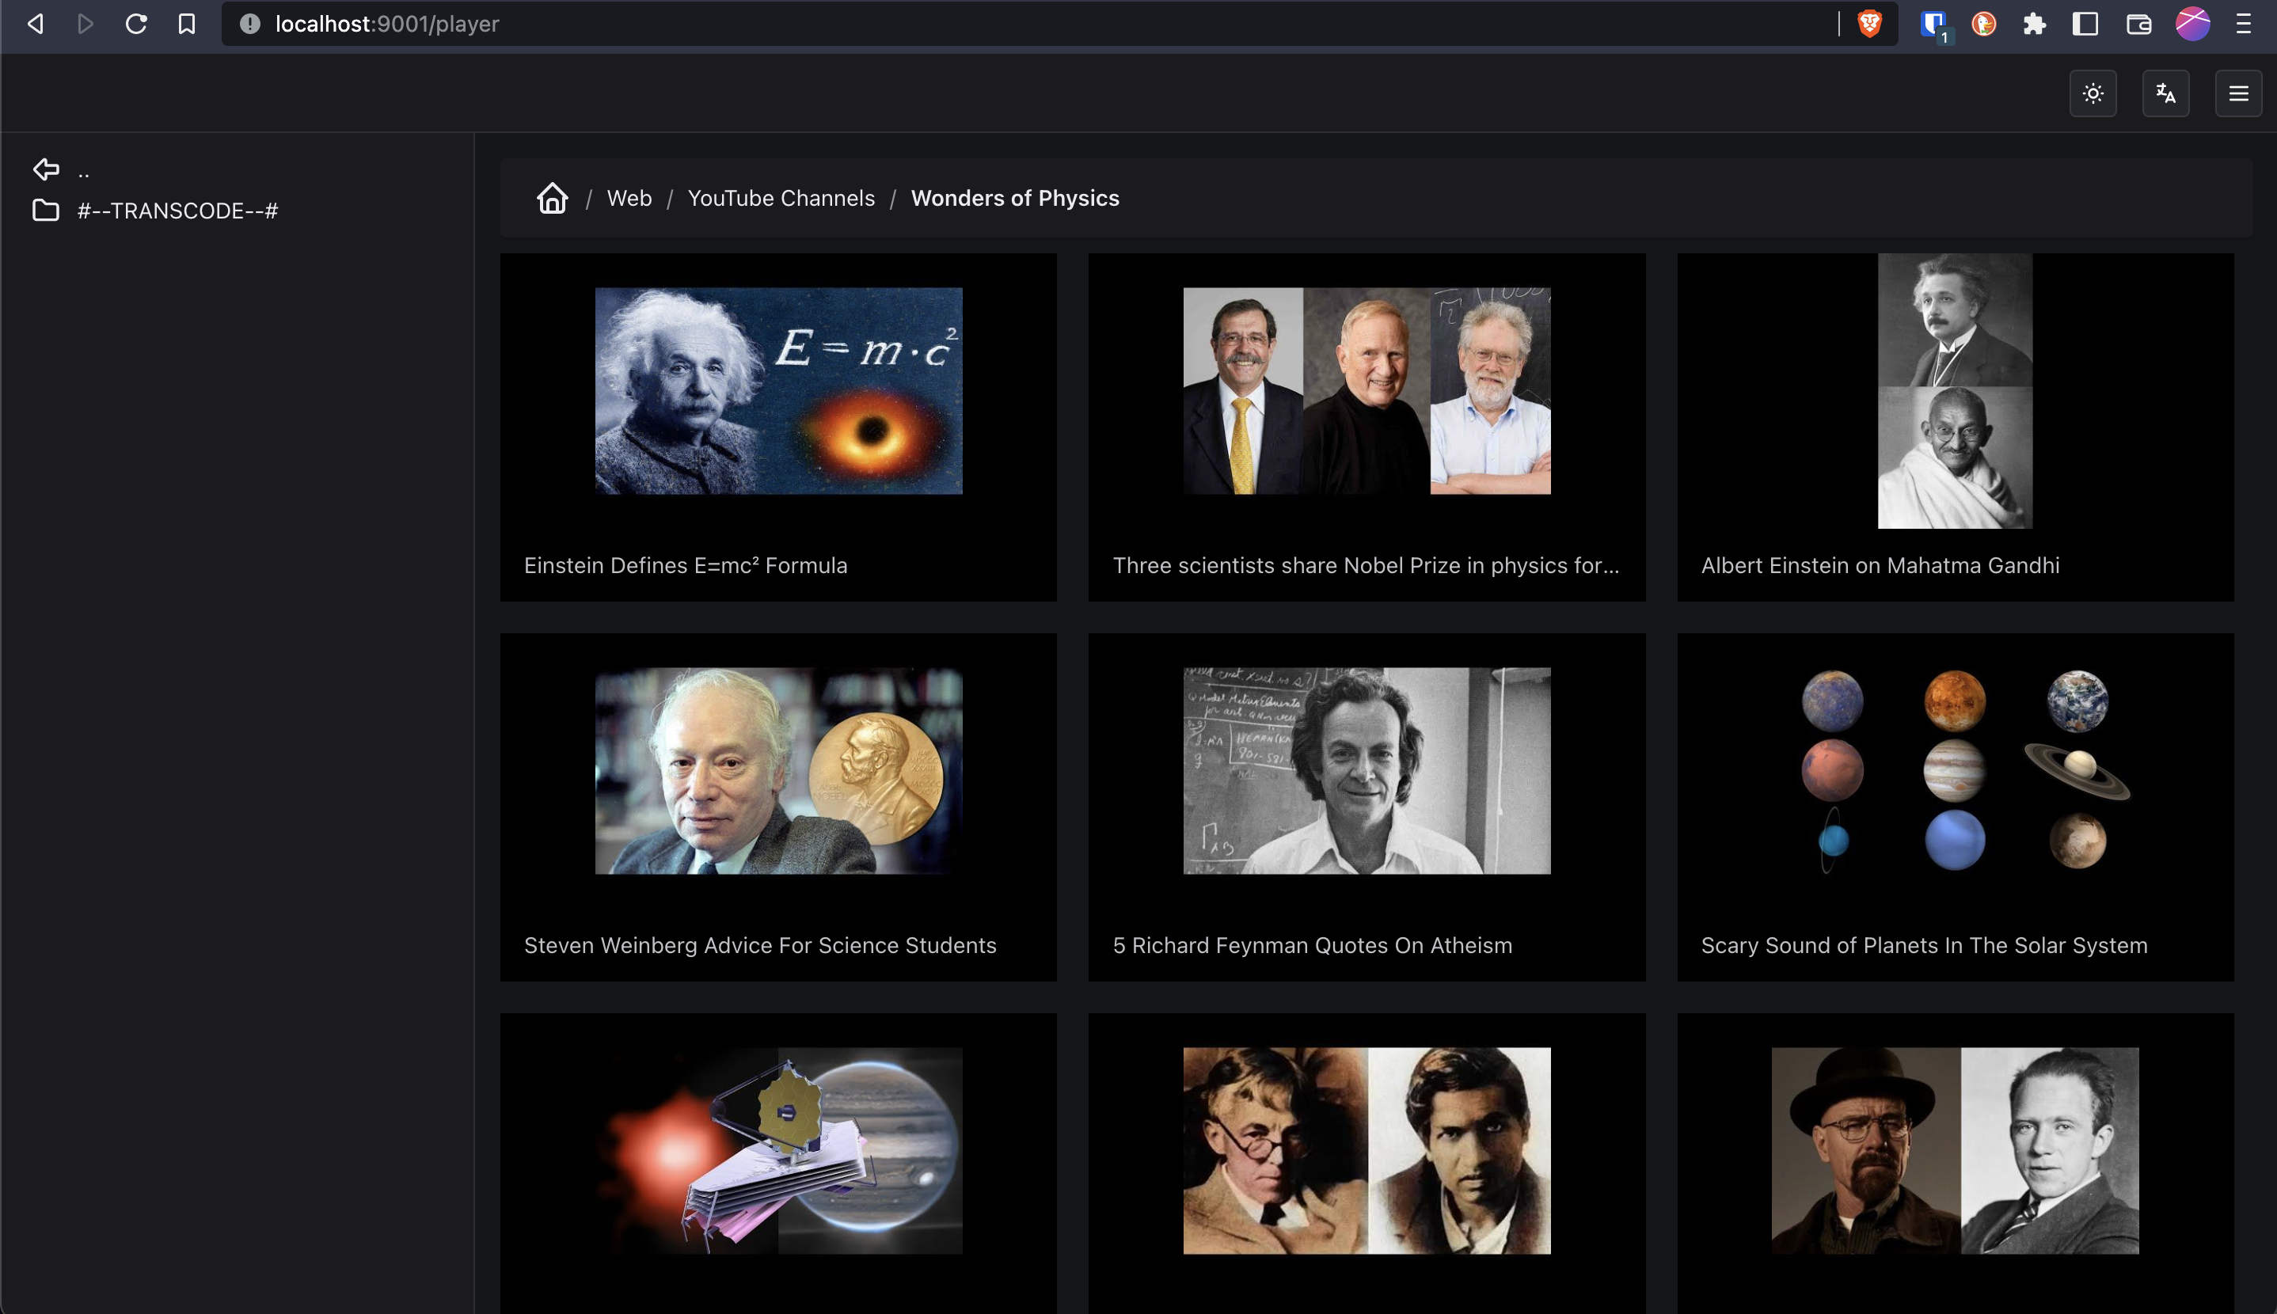Open the browser extensions puzzle icon
The width and height of the screenshot is (2277, 1314).
pyautogui.click(x=2032, y=24)
